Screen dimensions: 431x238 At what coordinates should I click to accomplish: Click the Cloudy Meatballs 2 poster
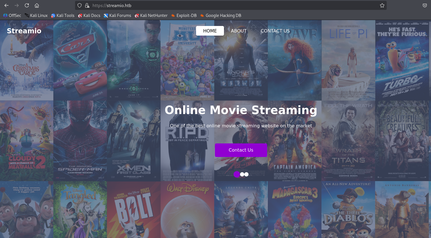point(27,141)
